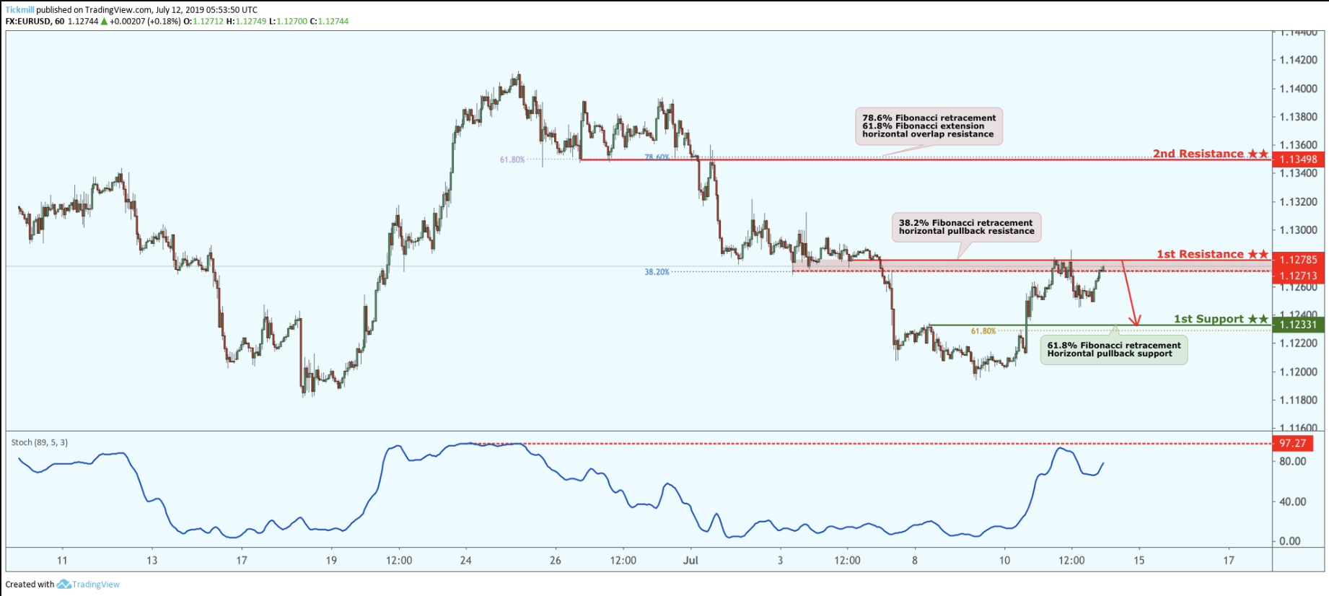This screenshot has height=596, width=1329.
Task: Click the 1.12000 price axis tick
Action: [1298, 372]
